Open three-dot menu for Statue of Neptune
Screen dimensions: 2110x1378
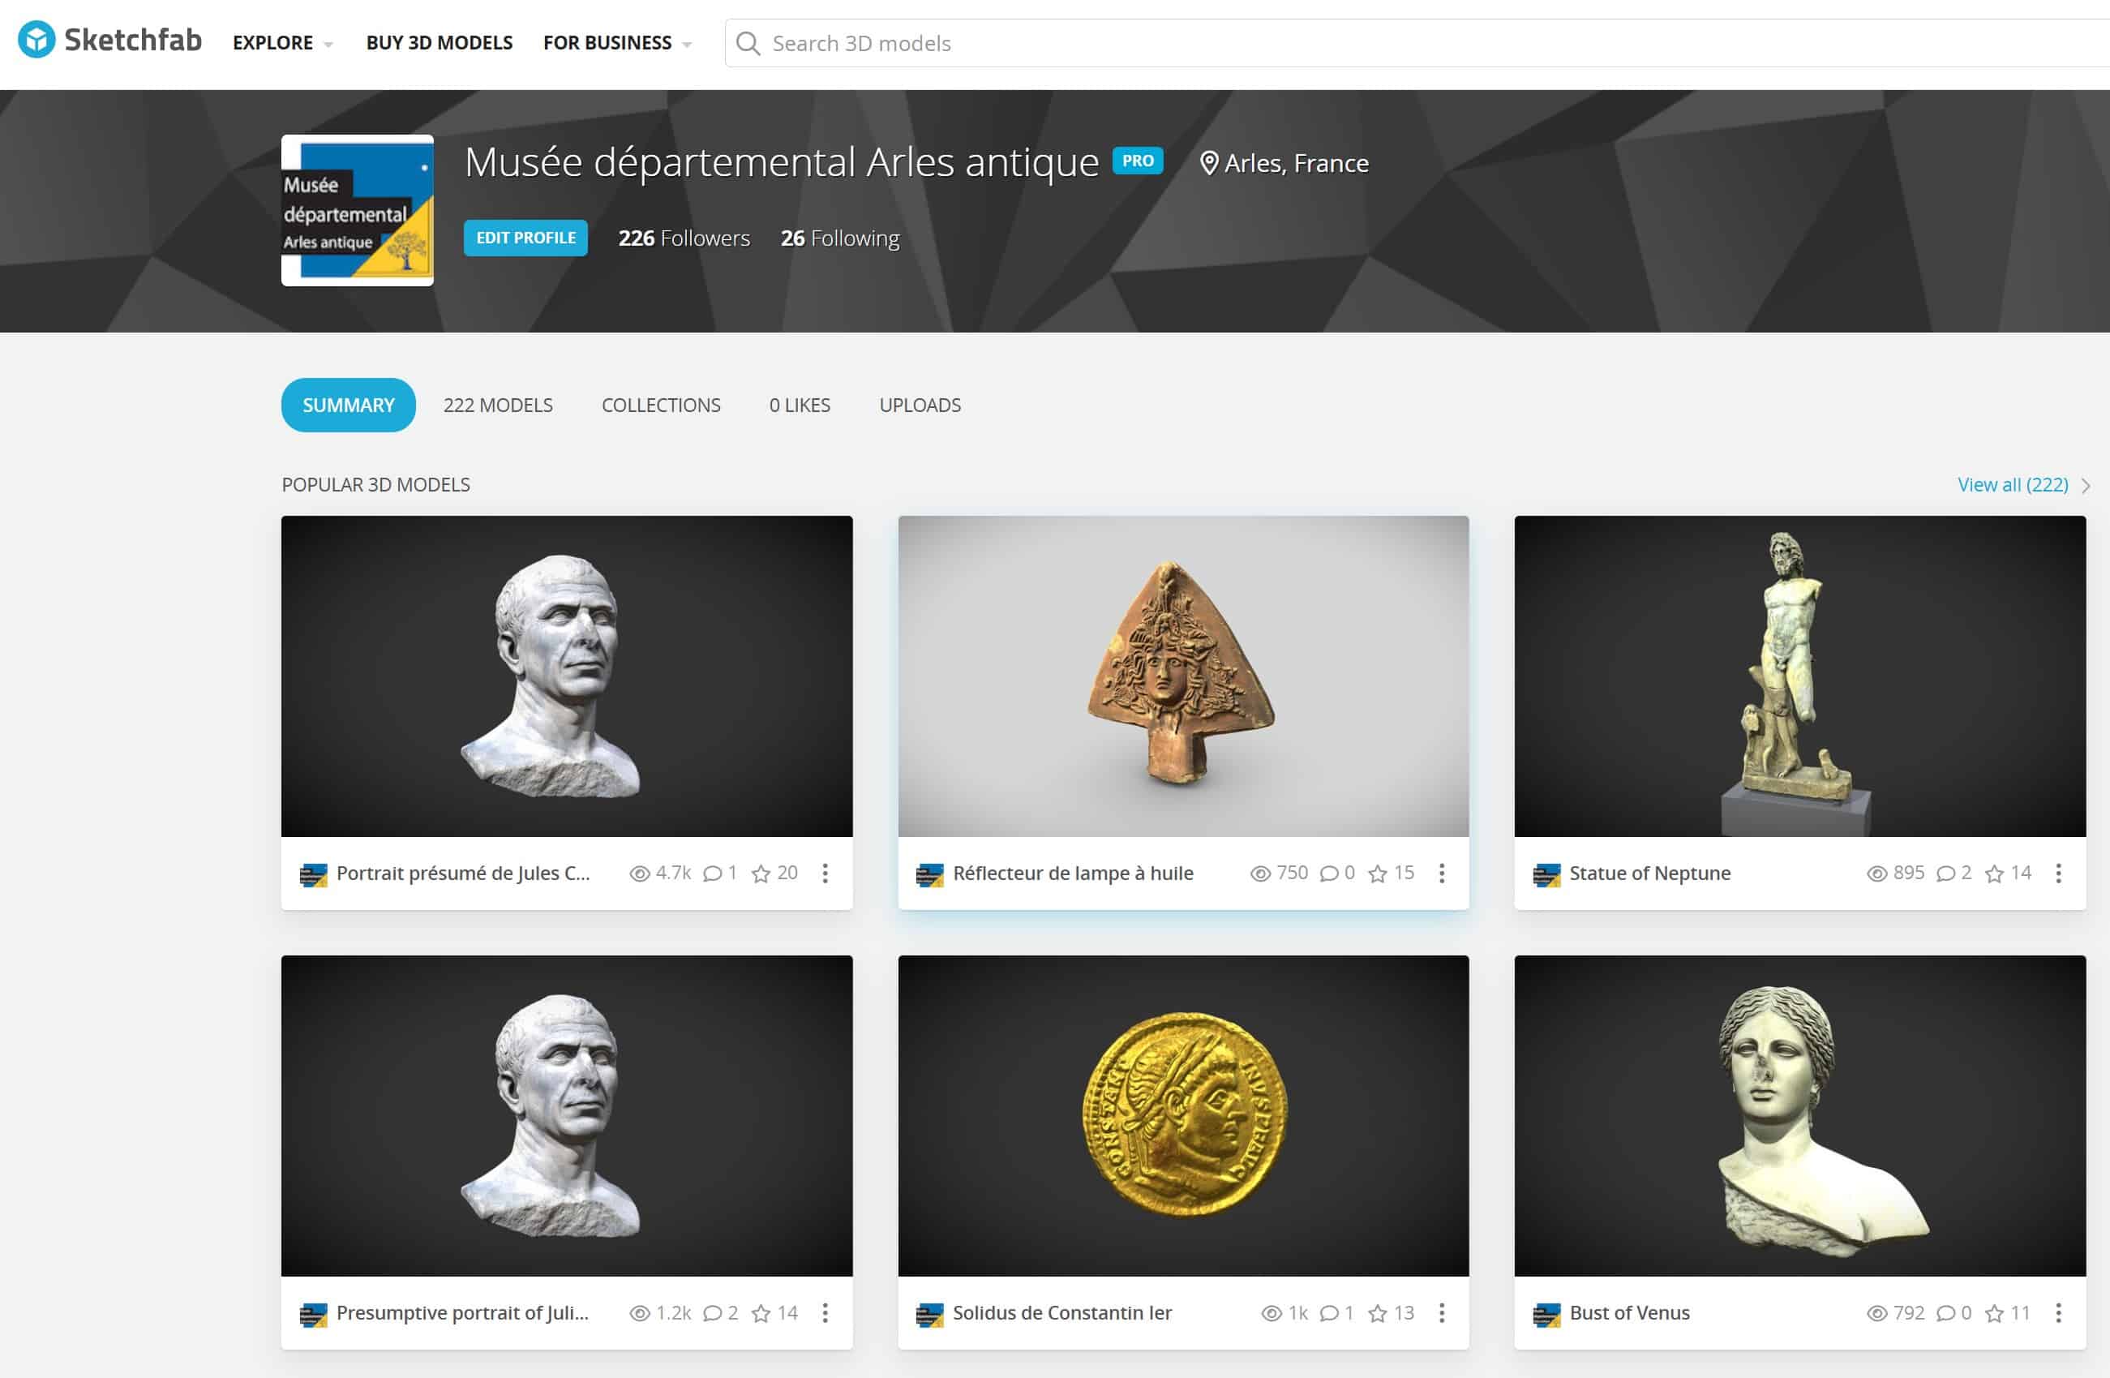pyautogui.click(x=2057, y=874)
